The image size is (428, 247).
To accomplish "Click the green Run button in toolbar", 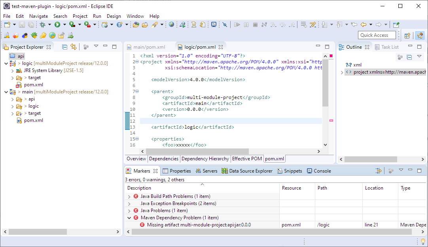I will click(57, 25).
